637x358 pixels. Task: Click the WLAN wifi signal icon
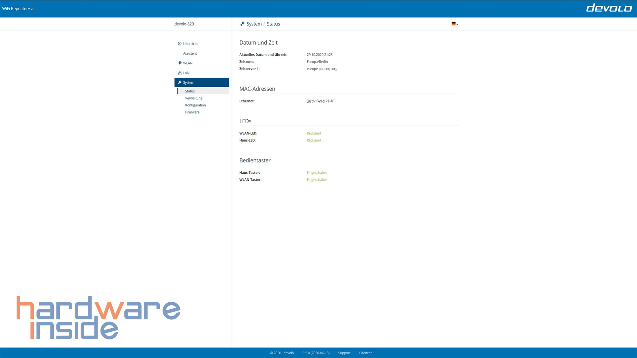coord(180,63)
